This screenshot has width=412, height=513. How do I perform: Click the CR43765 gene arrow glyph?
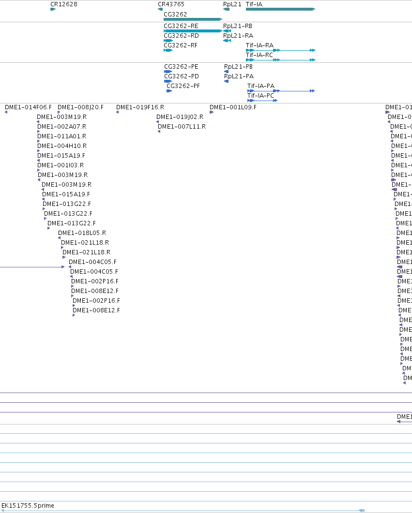point(160,9)
